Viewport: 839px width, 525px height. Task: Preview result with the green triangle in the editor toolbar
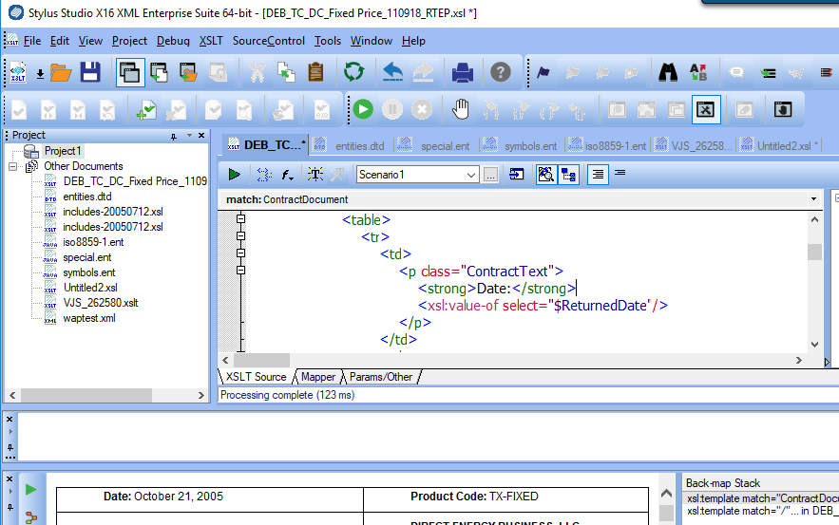[x=234, y=175]
